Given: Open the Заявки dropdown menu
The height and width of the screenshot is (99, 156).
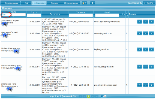Looking at the screenshot, I should pyautogui.click(x=53, y=3).
